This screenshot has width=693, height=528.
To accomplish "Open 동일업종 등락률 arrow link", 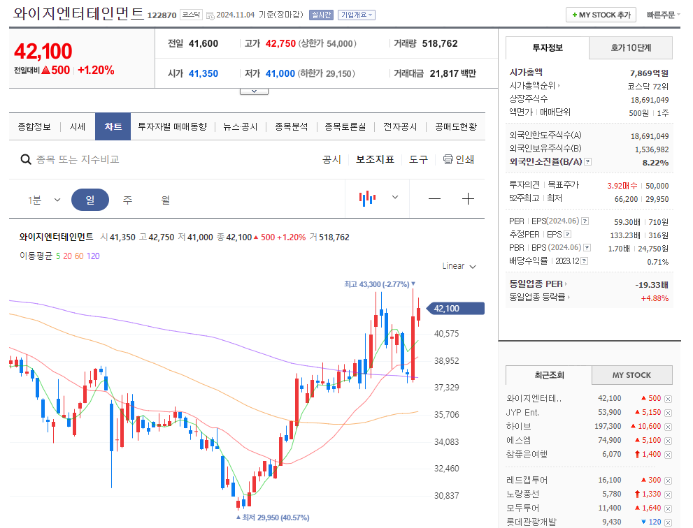I will (x=569, y=297).
